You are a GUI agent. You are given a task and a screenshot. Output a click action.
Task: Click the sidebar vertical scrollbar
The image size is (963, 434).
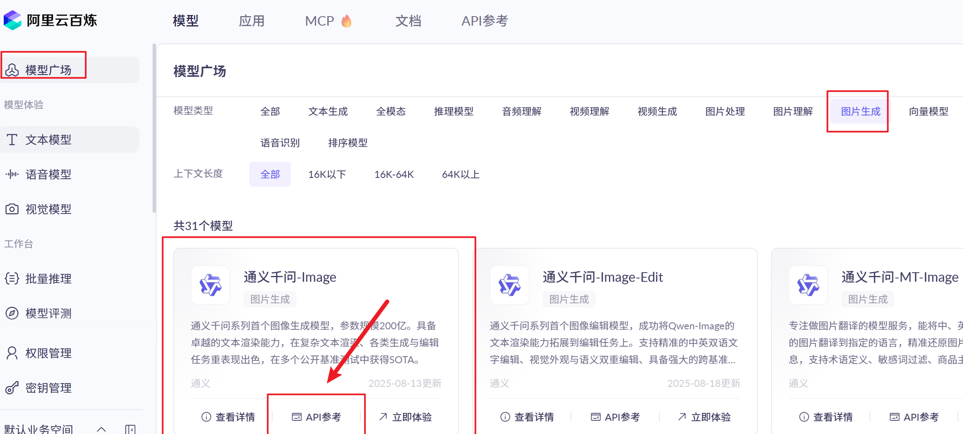click(x=154, y=128)
